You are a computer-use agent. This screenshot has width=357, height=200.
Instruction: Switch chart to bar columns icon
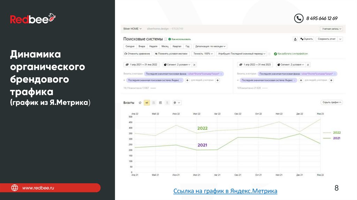point(160,103)
